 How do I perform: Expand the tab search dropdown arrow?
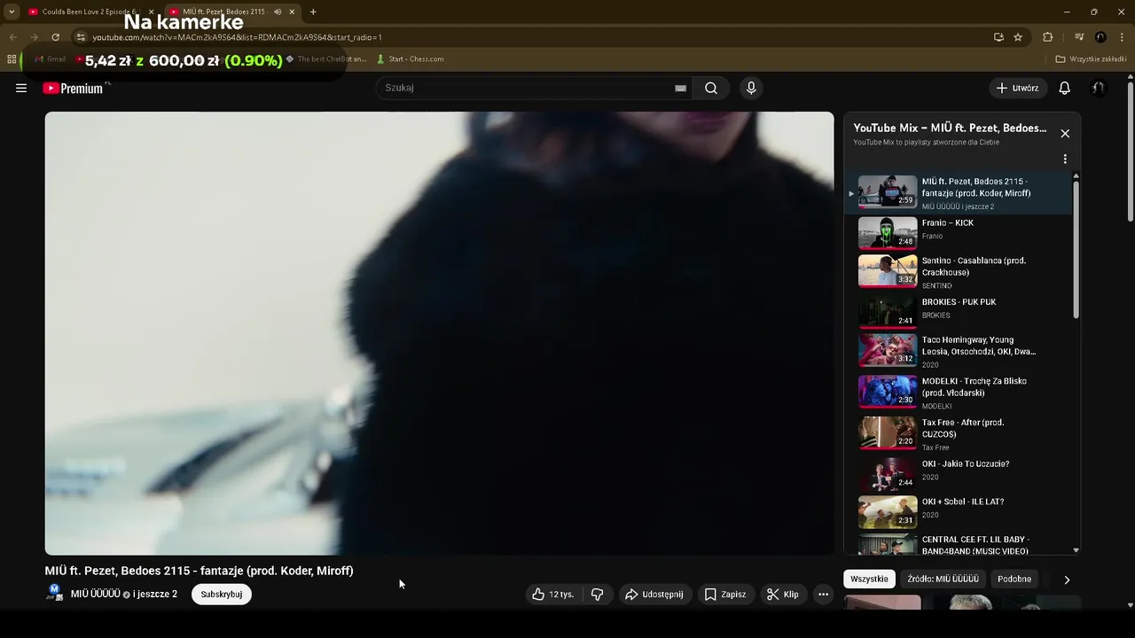[12, 12]
